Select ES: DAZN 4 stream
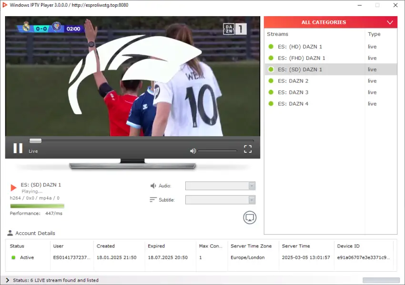Viewport: 405px width, 285px height. (x=331, y=103)
